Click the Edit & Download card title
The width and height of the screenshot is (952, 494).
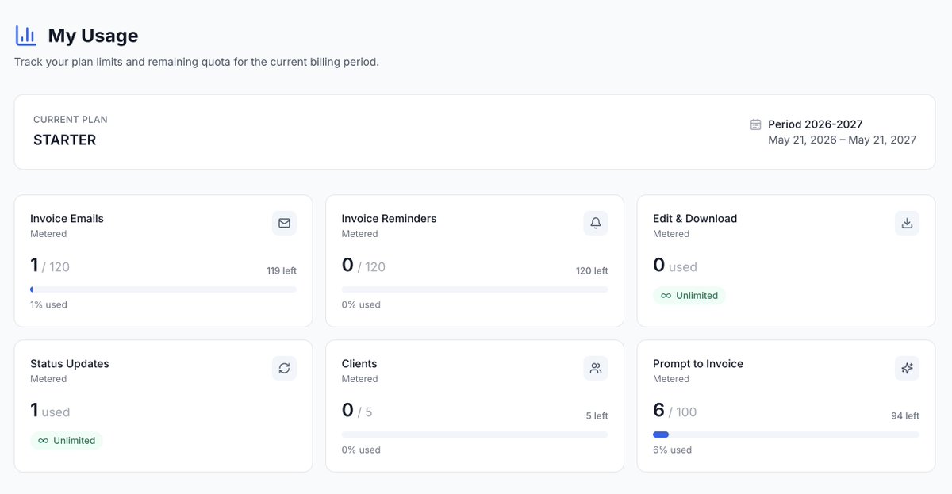pos(695,219)
